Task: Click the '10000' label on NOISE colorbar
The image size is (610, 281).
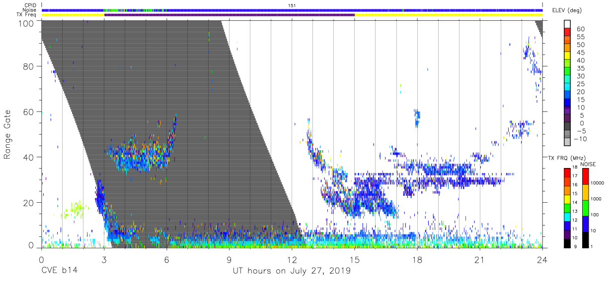Action: (x=598, y=184)
